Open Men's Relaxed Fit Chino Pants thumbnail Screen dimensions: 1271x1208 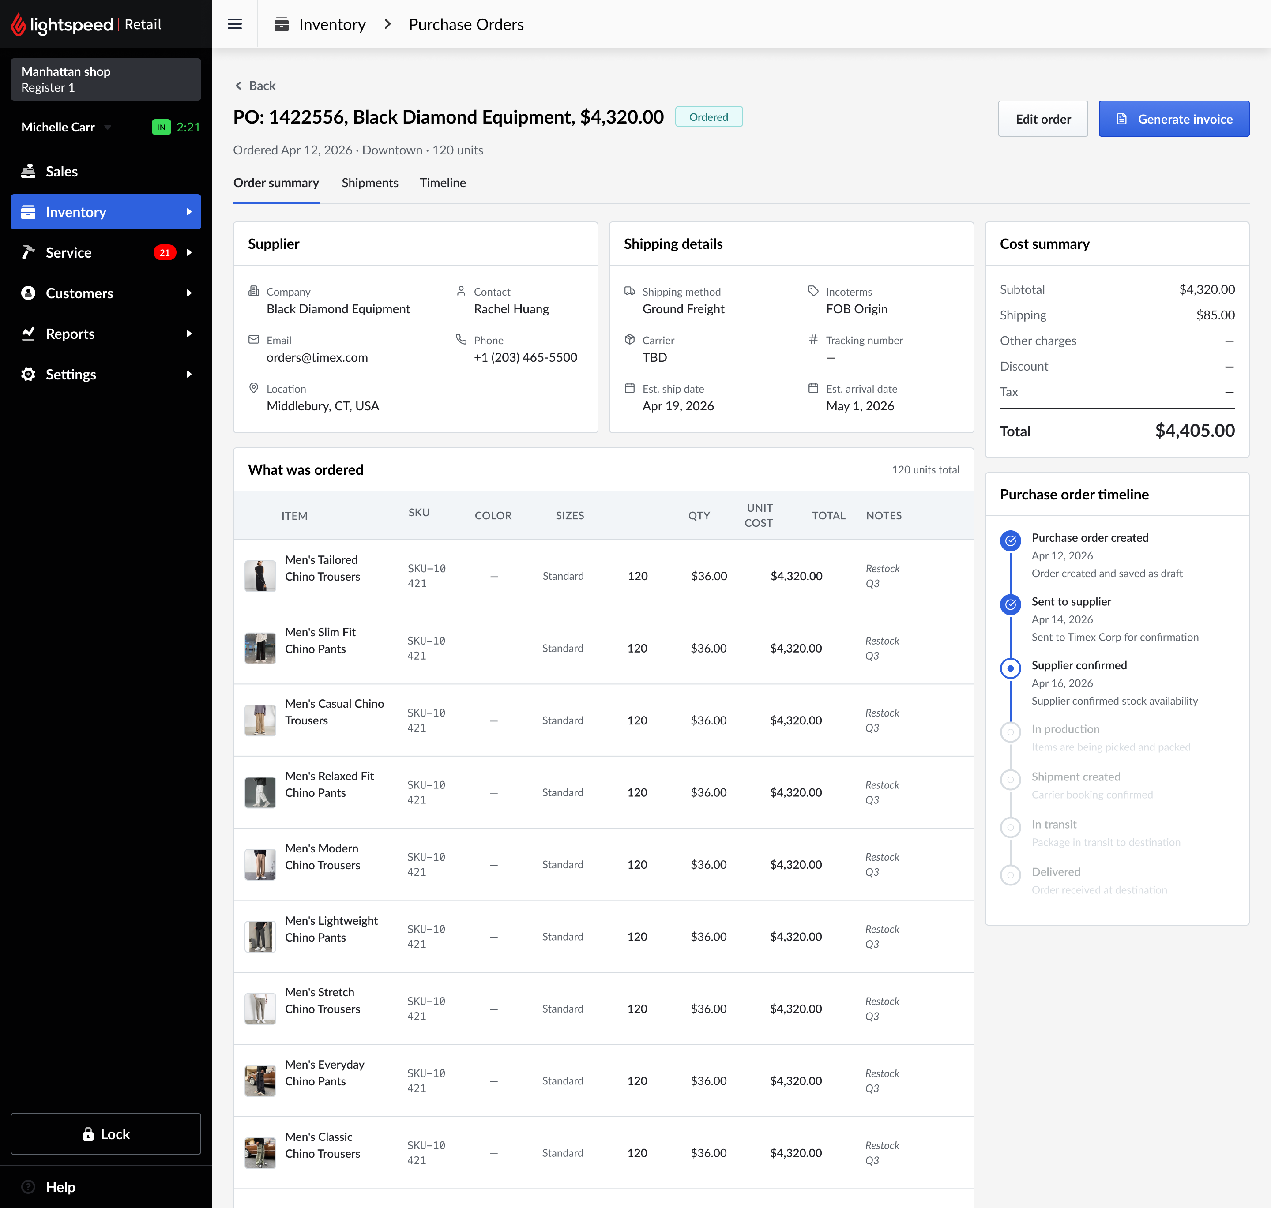click(x=260, y=792)
